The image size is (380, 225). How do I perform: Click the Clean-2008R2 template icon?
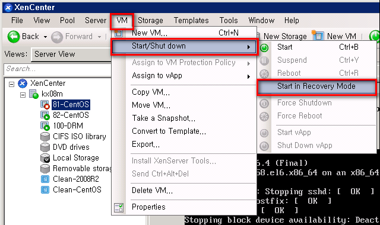(x=45, y=179)
